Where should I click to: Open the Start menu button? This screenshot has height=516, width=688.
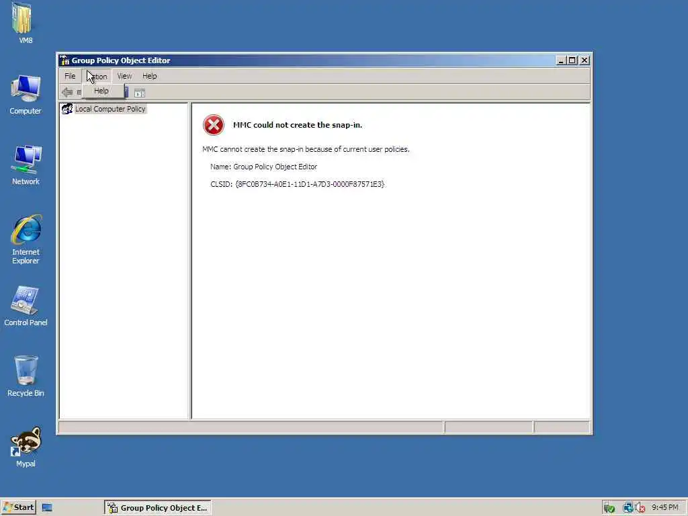point(18,507)
